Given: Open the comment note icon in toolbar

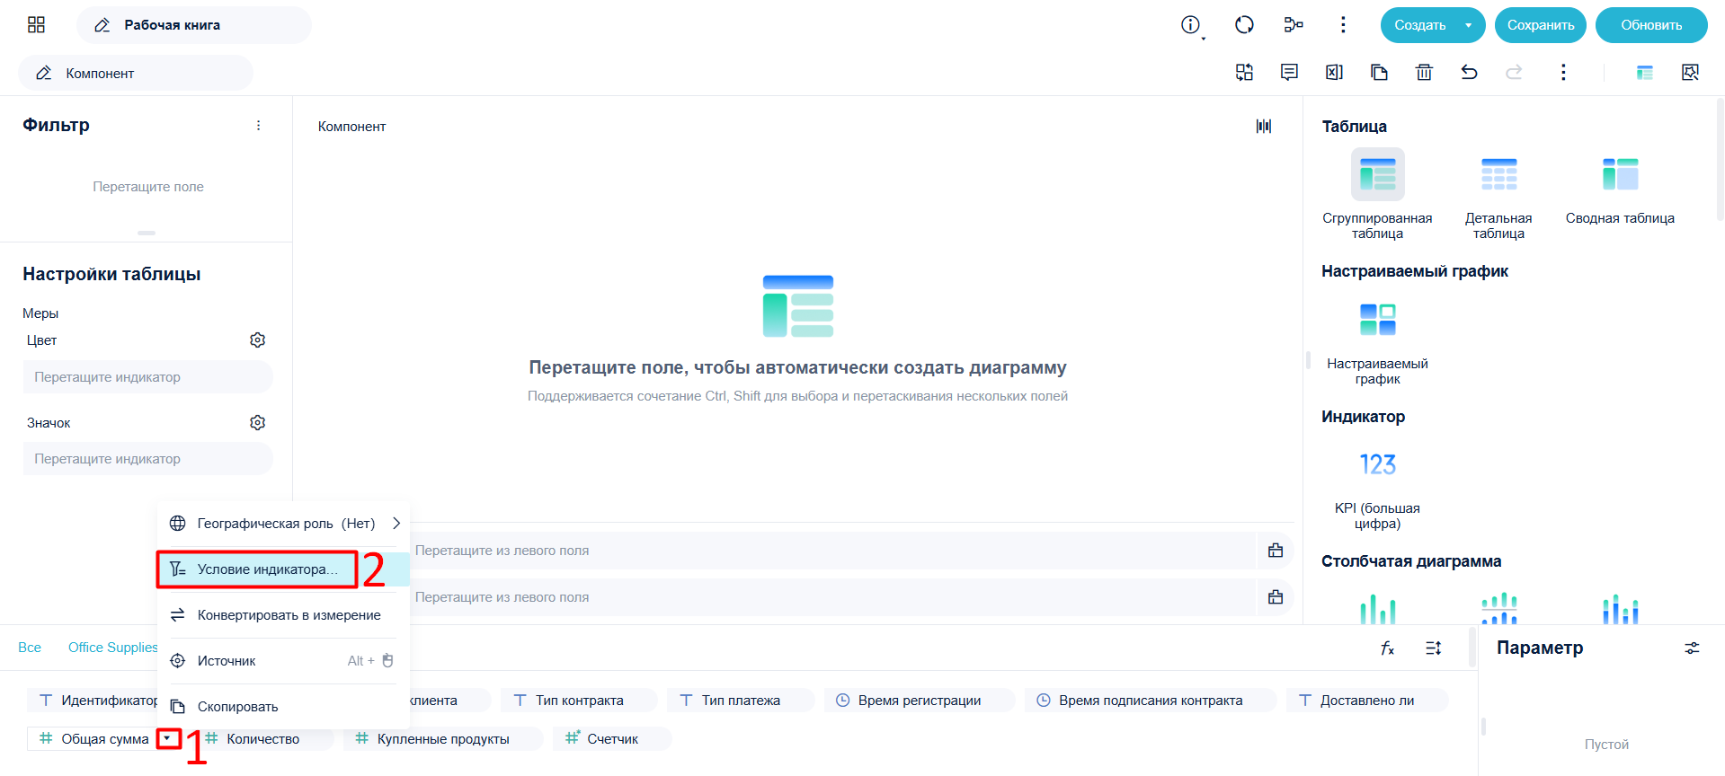Looking at the screenshot, I should (x=1289, y=72).
